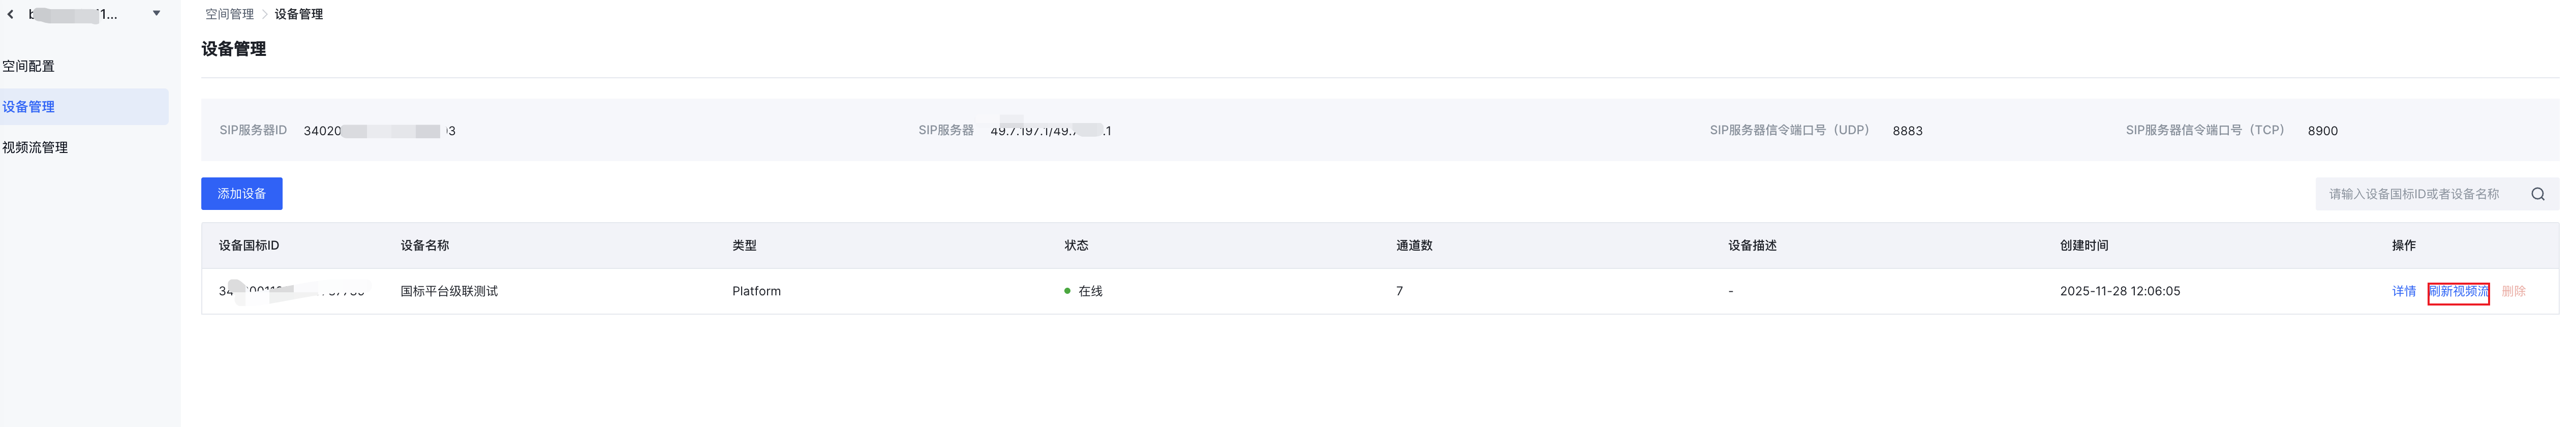Click the 创建时间 column header

[x=2083, y=245]
